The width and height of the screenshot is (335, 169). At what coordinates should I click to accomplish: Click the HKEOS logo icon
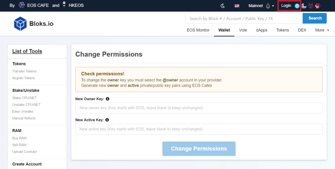point(64,5)
